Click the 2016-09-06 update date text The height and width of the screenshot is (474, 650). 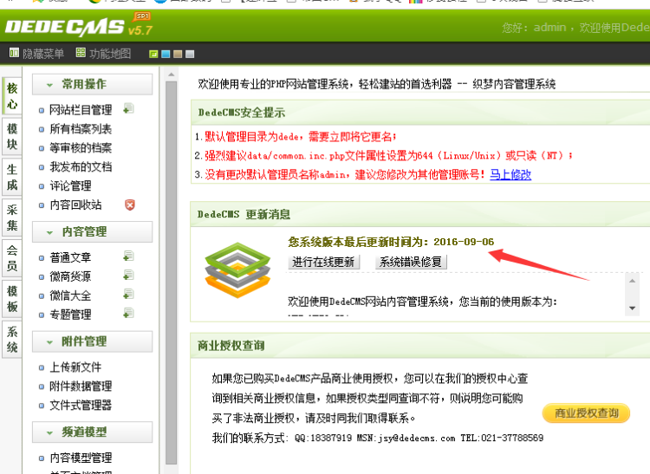click(464, 242)
